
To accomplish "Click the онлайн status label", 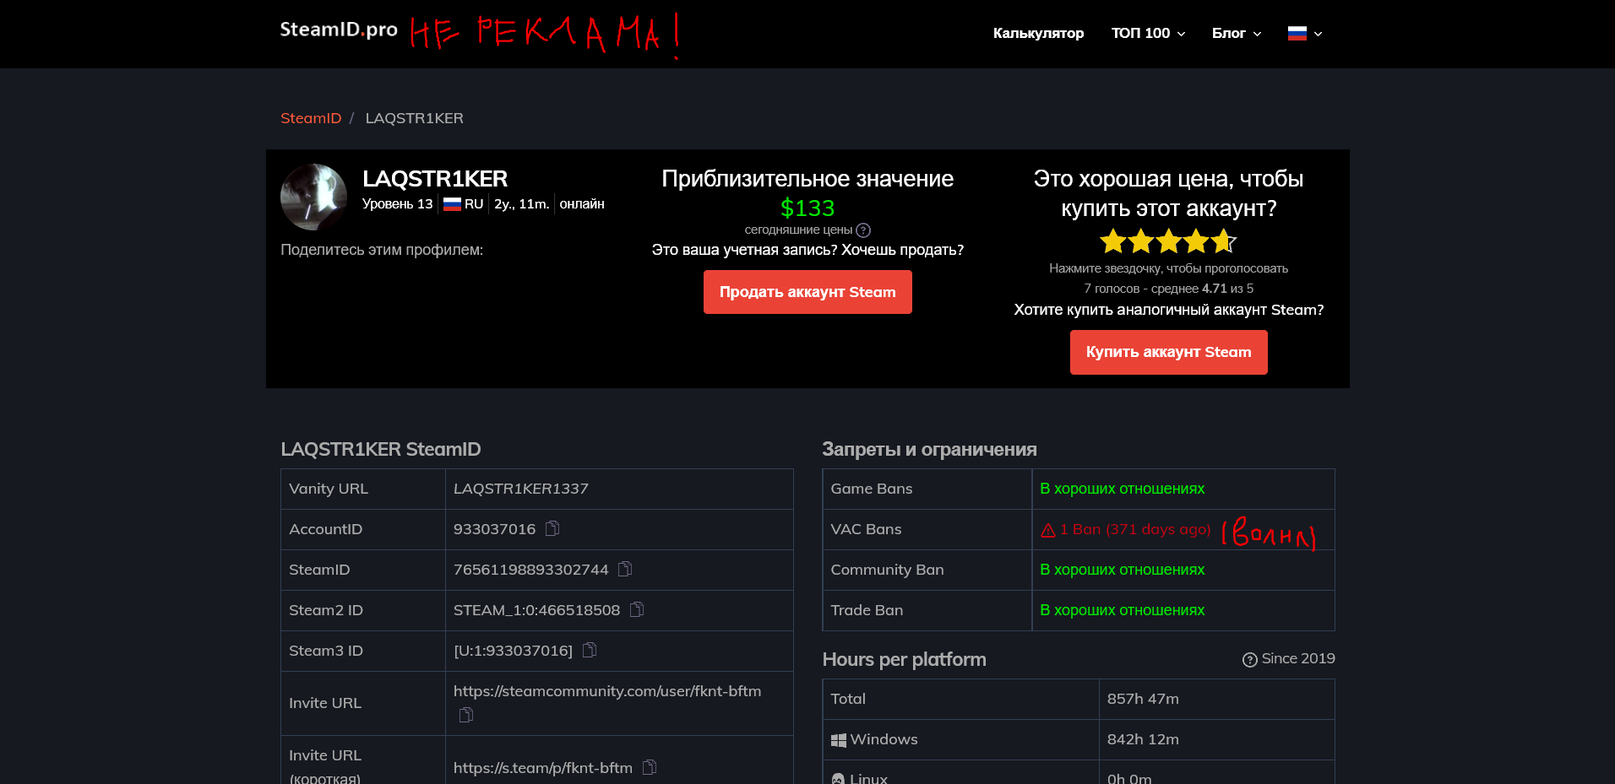I will (x=582, y=204).
